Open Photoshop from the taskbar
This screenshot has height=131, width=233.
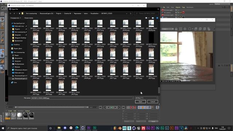point(158,128)
